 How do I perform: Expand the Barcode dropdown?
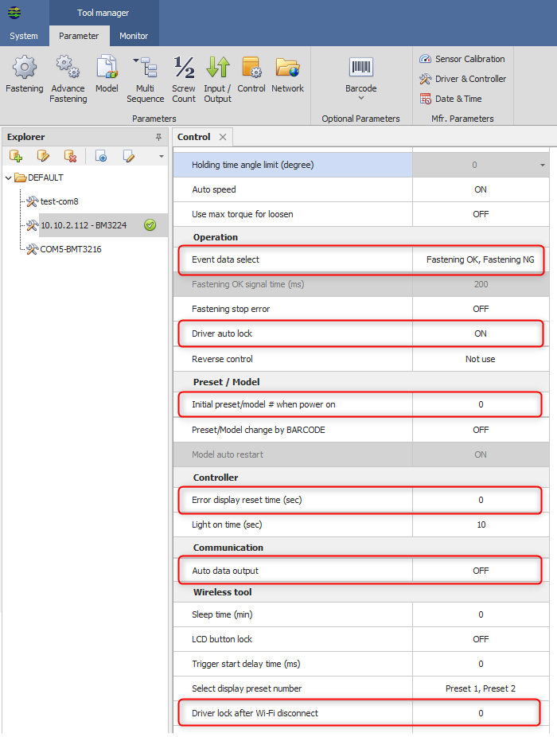pyautogui.click(x=360, y=98)
